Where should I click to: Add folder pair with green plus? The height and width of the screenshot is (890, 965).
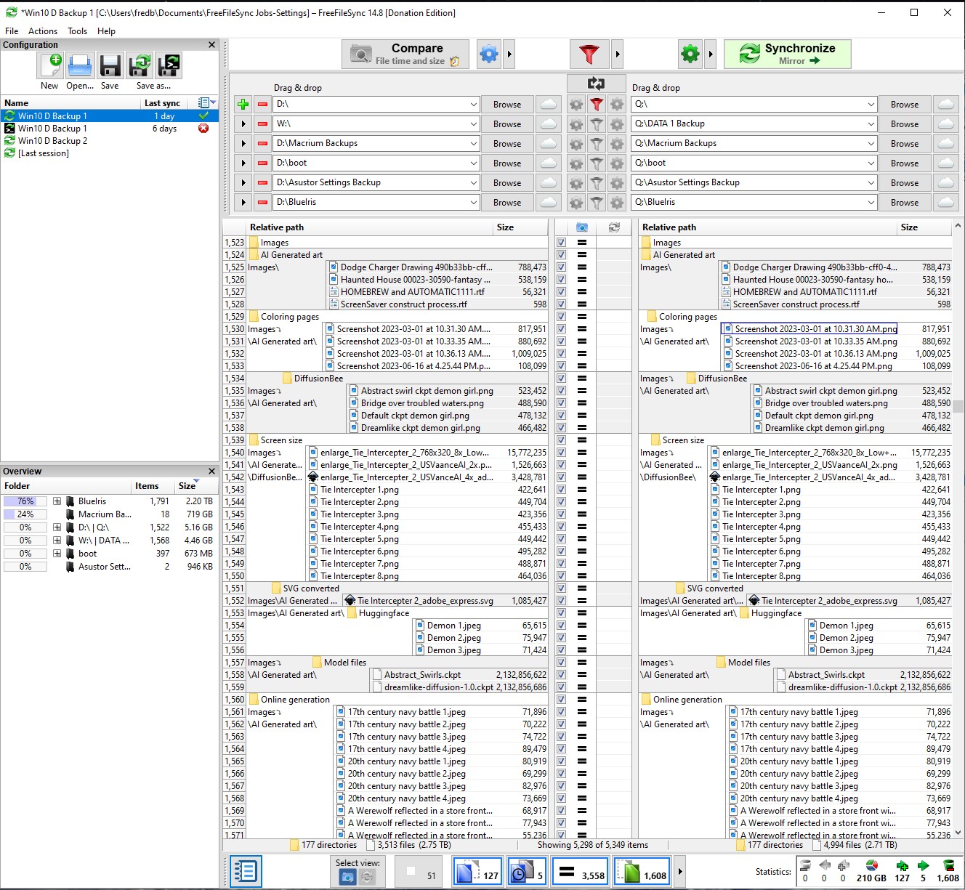click(243, 105)
